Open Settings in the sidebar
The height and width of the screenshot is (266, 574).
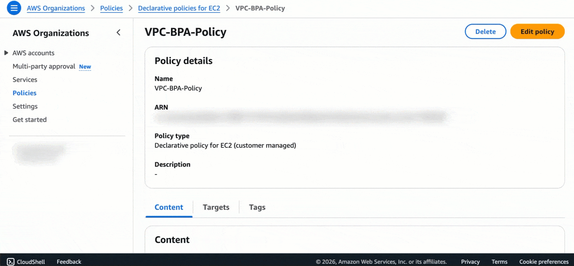(x=25, y=106)
